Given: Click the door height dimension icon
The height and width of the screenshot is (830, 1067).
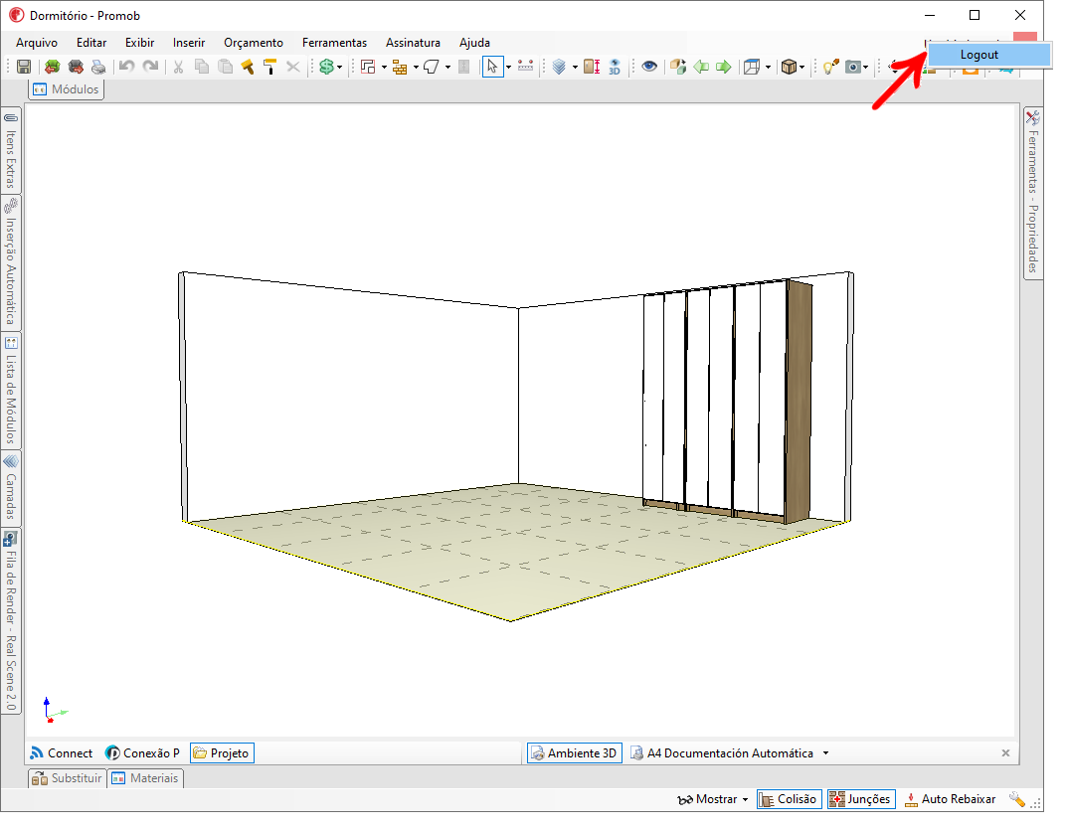Looking at the screenshot, I should pyautogui.click(x=592, y=67).
